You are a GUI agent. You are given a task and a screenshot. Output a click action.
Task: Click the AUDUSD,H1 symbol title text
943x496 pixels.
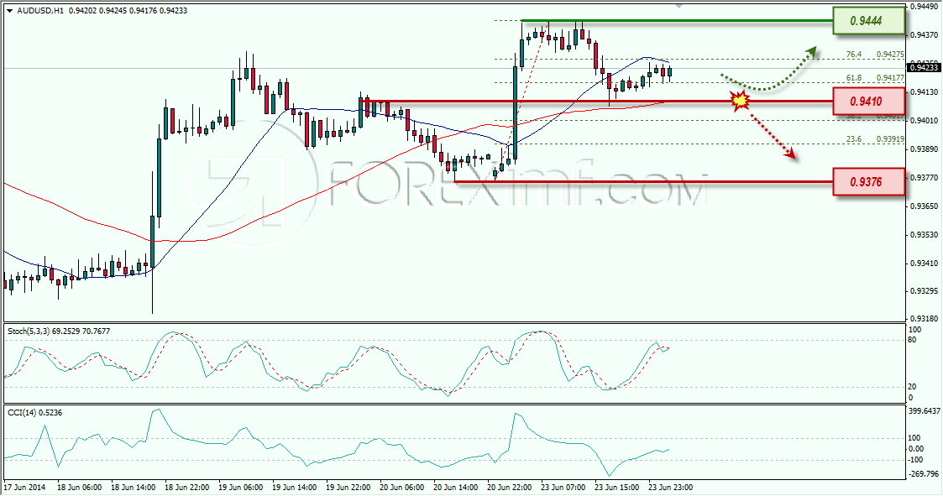click(x=41, y=11)
